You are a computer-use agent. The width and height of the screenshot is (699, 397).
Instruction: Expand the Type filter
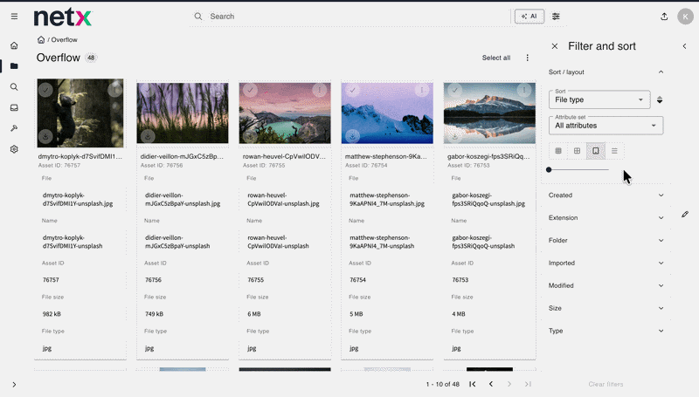point(606,331)
